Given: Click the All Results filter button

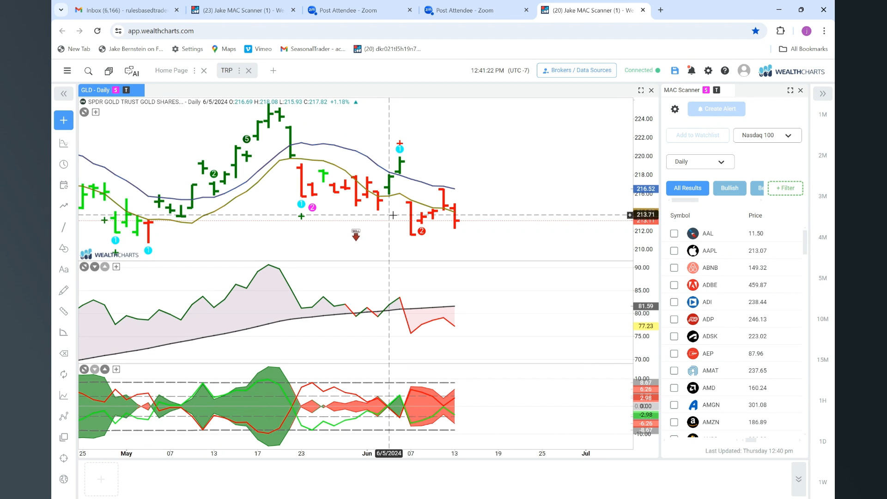Looking at the screenshot, I should (x=687, y=188).
